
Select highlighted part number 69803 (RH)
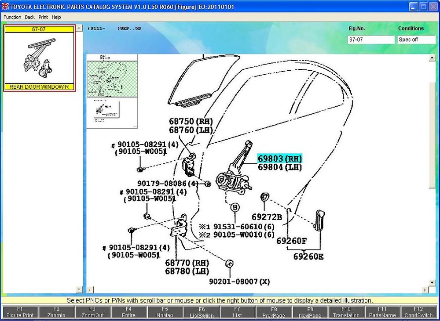pos(280,159)
